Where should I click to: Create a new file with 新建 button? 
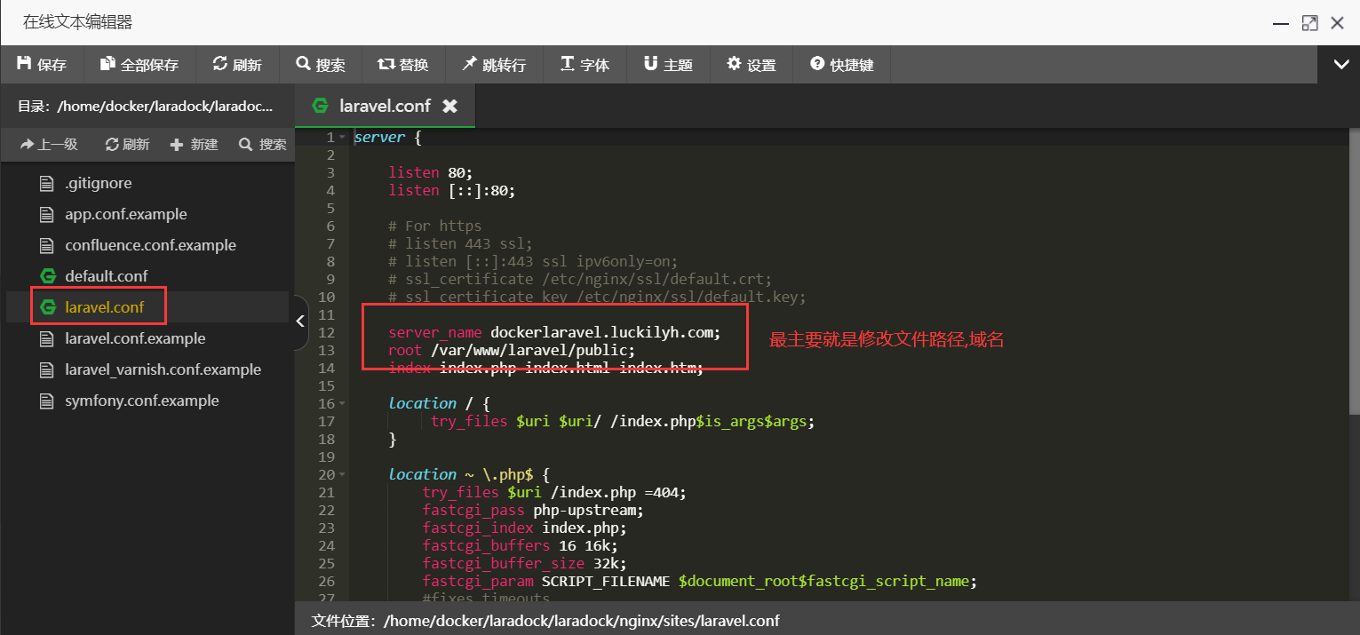pyautogui.click(x=194, y=144)
